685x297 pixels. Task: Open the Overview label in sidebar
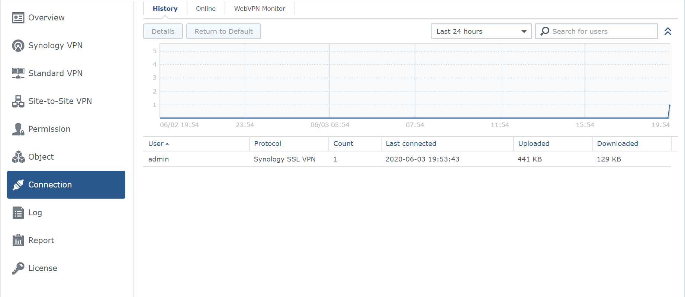coord(46,18)
